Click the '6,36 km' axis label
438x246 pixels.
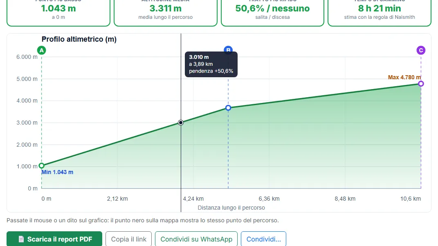pyautogui.click(x=269, y=199)
